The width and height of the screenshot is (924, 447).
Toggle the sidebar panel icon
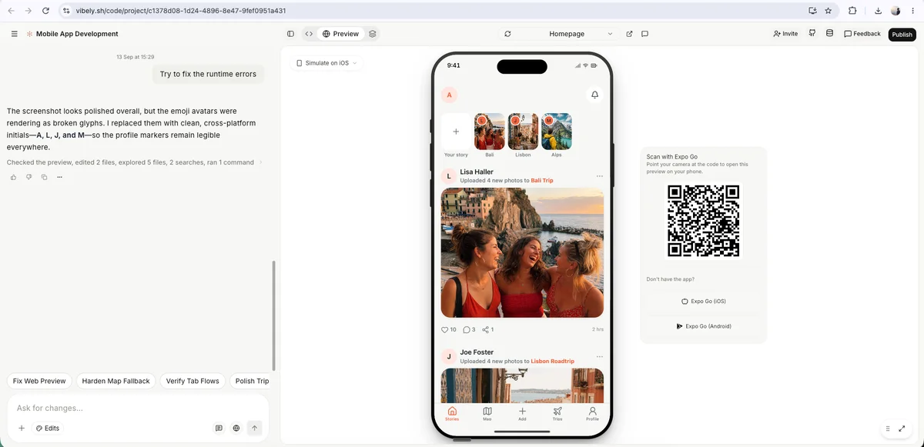click(290, 34)
